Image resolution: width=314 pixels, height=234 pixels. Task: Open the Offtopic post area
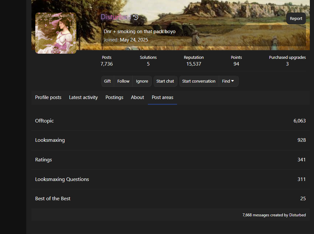coord(45,121)
